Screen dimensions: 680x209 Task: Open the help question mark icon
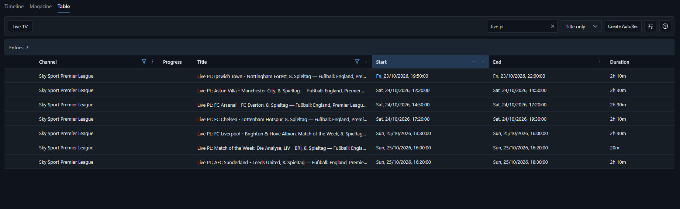(665, 26)
